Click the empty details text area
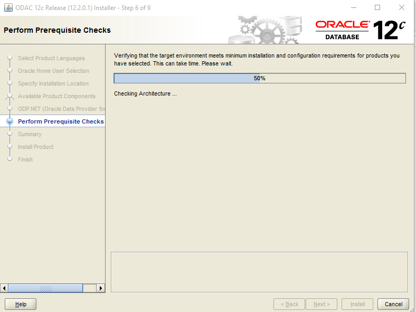Viewport: 416px width, 312px height. pyautogui.click(x=259, y=272)
